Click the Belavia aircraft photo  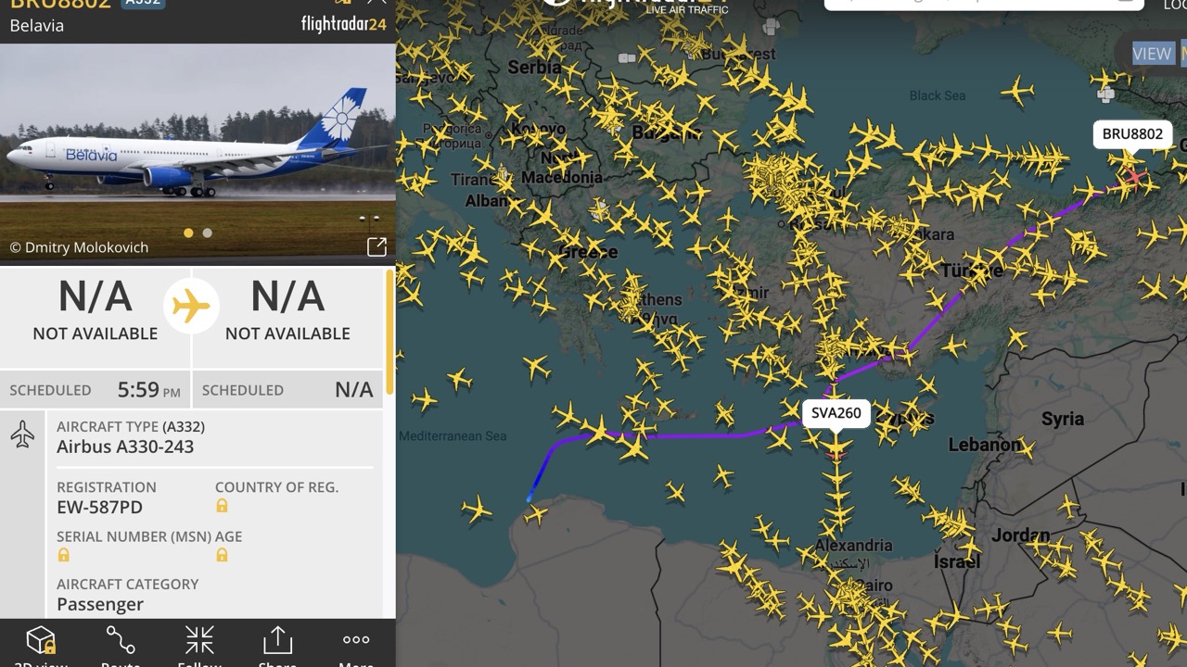click(198, 153)
